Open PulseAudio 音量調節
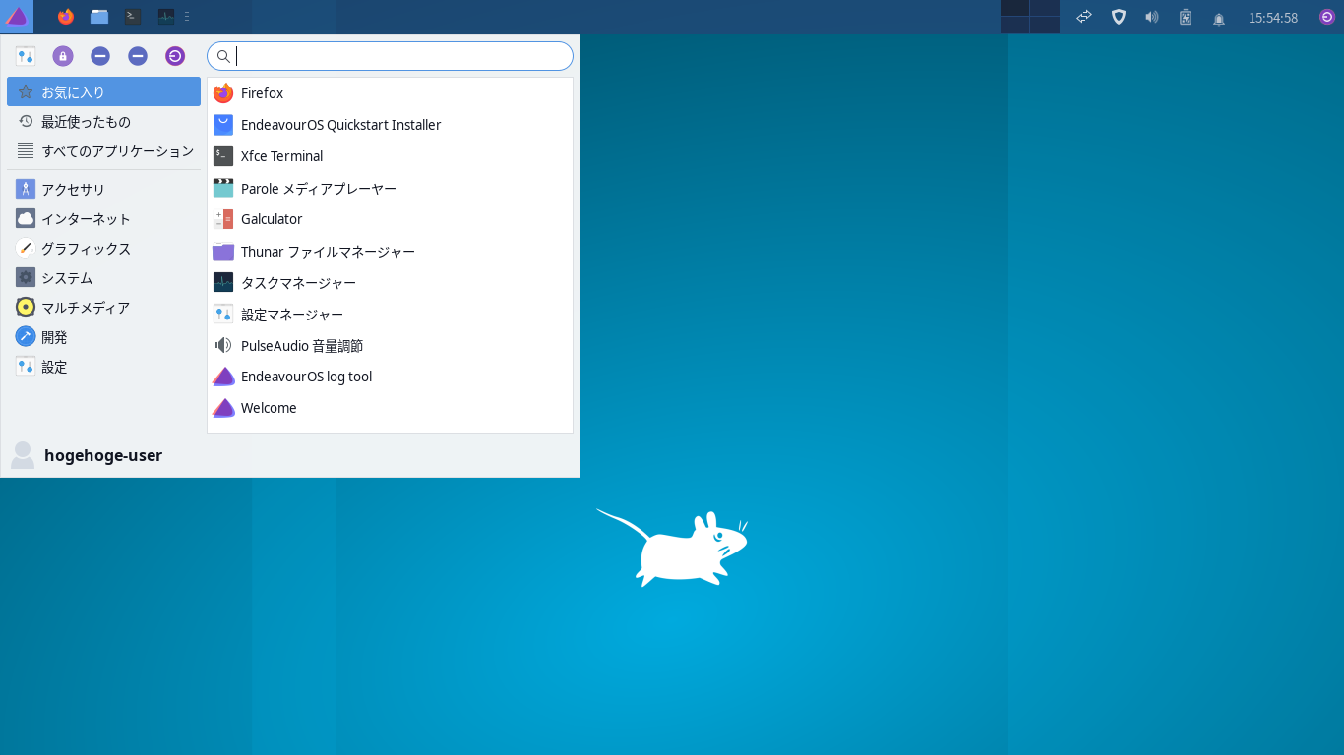The height and width of the screenshot is (755, 1344). (390, 345)
